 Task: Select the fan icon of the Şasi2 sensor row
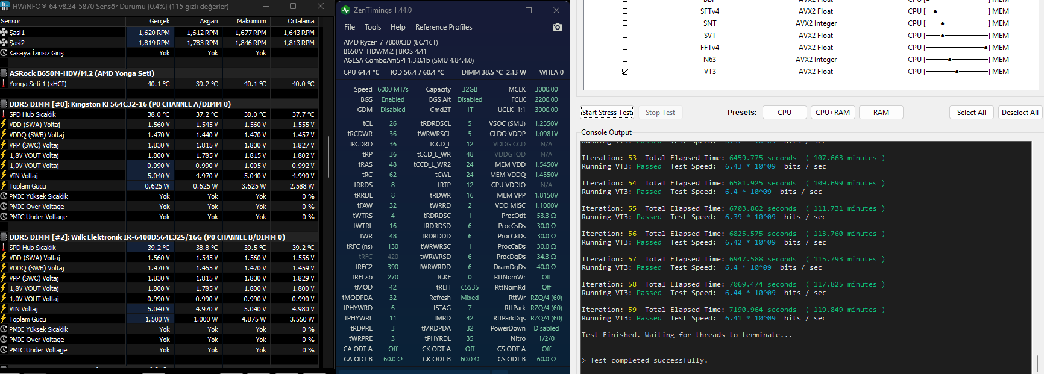4,43
